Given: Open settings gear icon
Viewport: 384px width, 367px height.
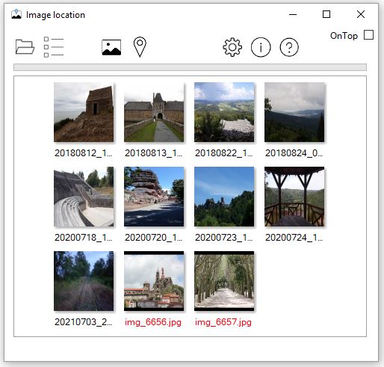Looking at the screenshot, I should (232, 47).
